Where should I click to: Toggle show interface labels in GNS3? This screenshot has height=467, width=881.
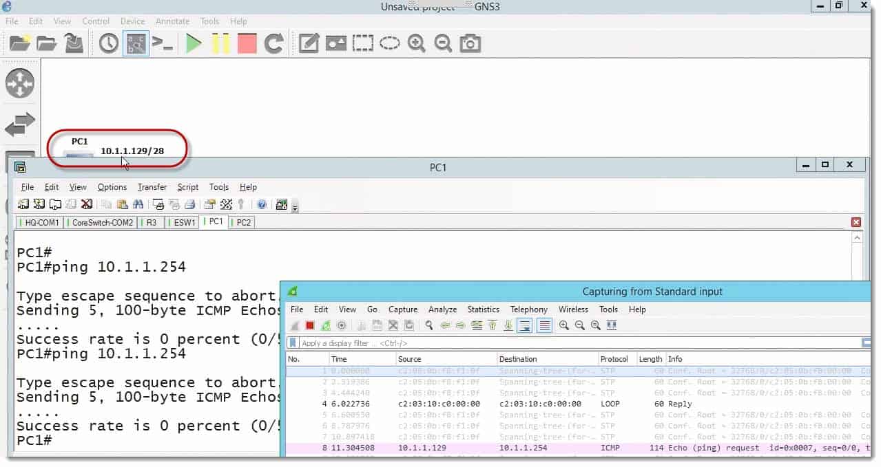(136, 44)
